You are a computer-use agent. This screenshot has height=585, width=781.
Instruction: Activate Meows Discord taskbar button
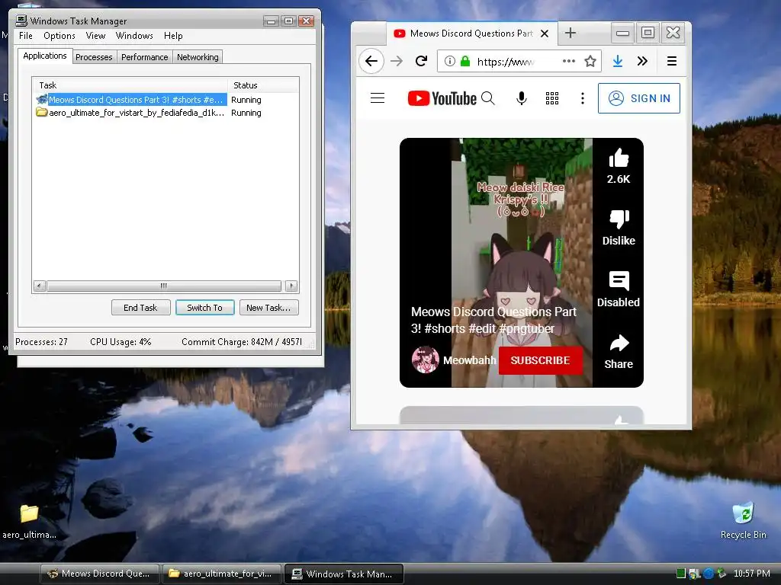pos(100,574)
